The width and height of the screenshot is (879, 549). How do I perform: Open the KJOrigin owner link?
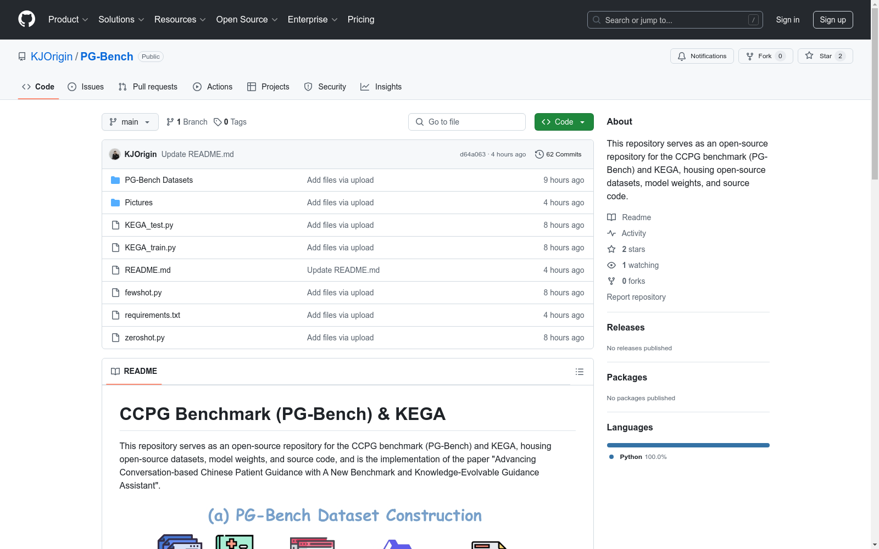[x=52, y=57]
